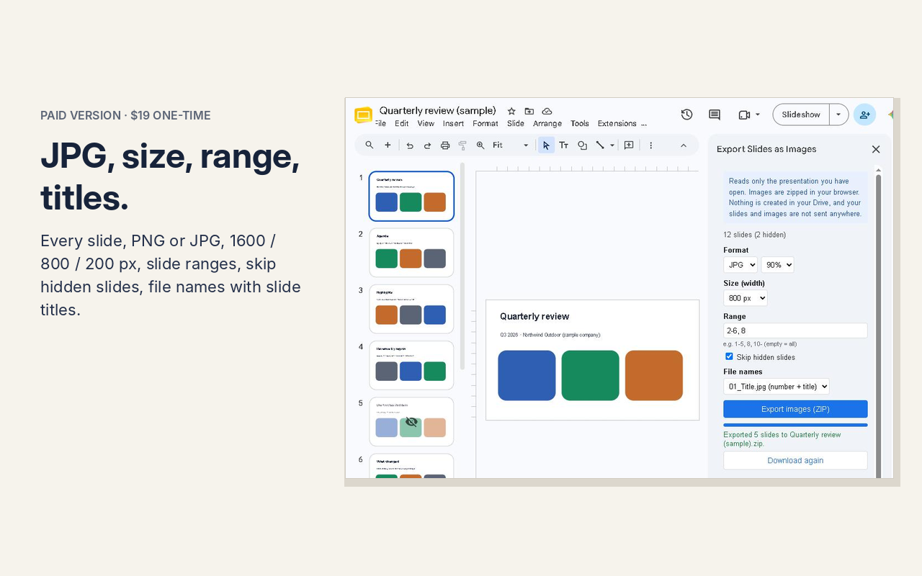The image size is (922, 576).
Task: Open the Arrange menu
Action: tap(547, 124)
